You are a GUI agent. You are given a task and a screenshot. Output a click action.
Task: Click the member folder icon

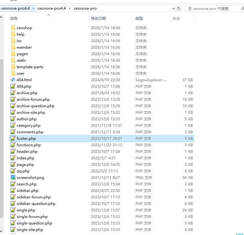[x=13, y=47]
